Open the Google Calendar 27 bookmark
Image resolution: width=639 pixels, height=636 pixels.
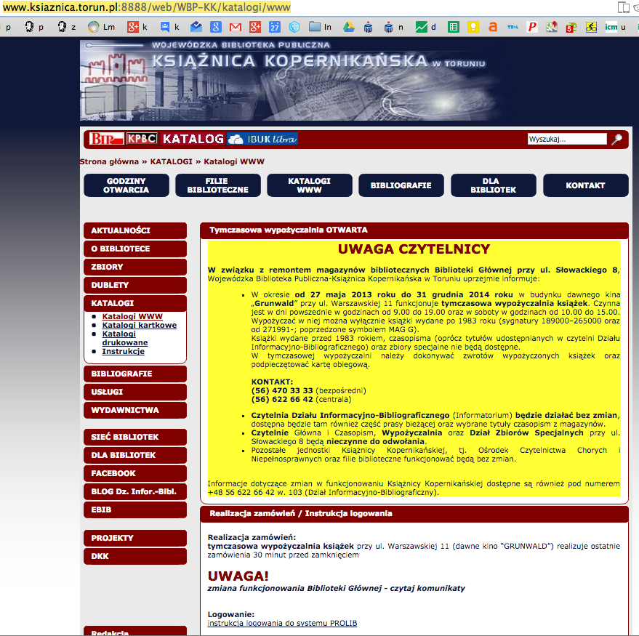point(275,27)
